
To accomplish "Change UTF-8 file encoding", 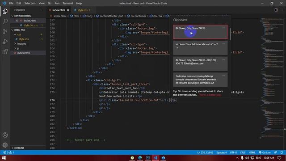I will tap(233, 153).
